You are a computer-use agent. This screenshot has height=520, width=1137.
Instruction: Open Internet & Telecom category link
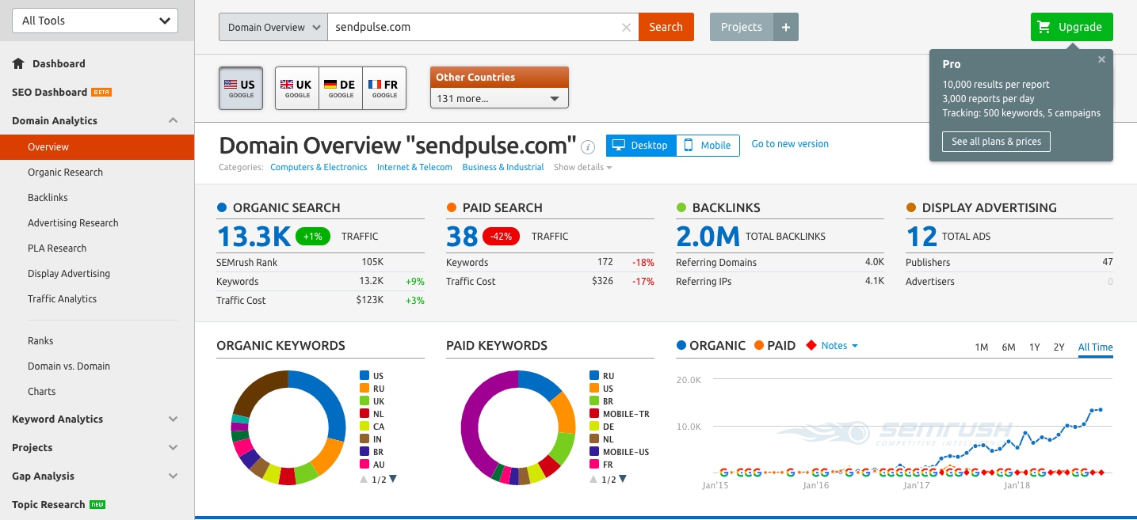(x=414, y=167)
